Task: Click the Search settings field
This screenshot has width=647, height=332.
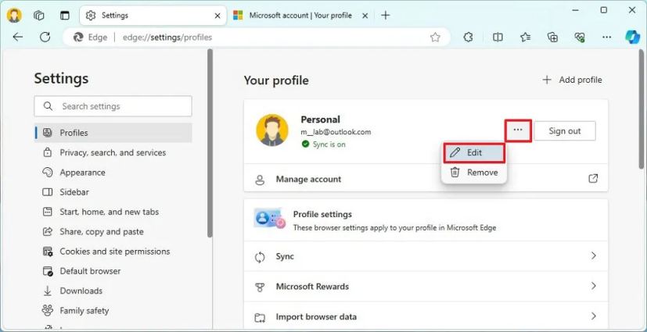Action: click(x=113, y=106)
